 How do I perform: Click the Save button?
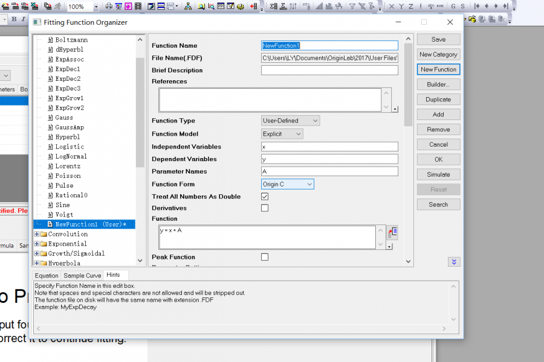pos(439,39)
